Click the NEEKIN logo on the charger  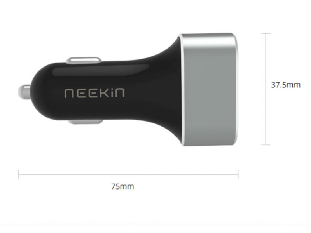click(x=94, y=93)
